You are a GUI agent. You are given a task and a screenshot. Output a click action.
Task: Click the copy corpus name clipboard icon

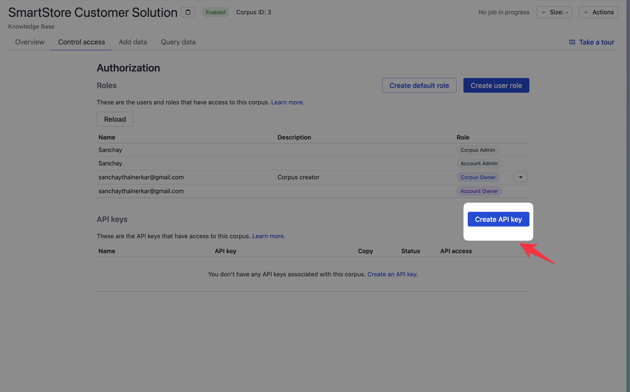point(188,12)
